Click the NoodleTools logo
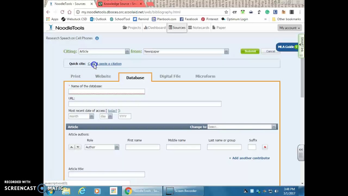This screenshot has height=196, width=348. (x=66, y=28)
